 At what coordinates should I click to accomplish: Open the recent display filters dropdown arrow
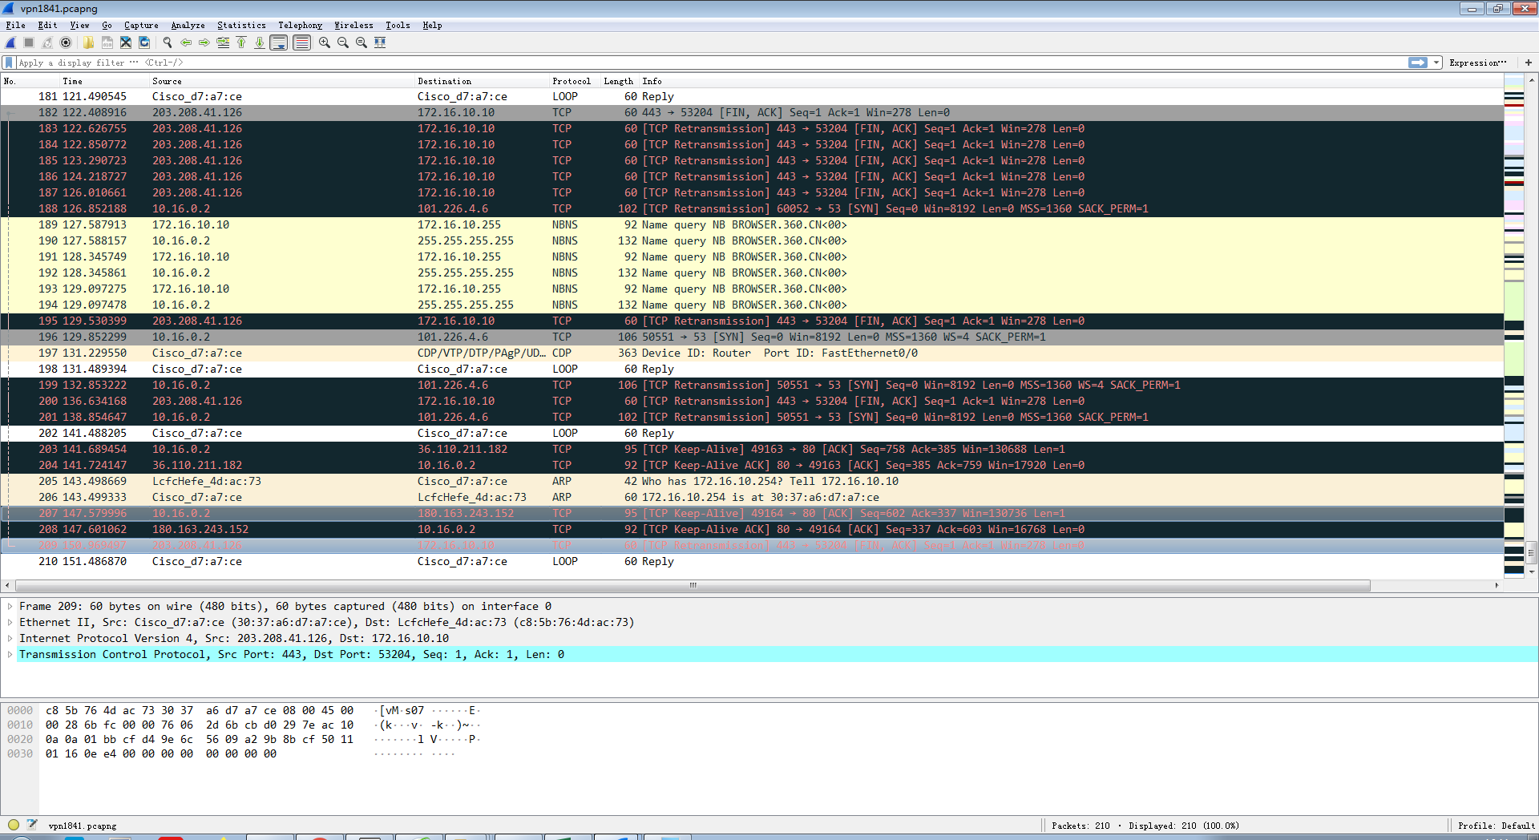coord(1436,63)
